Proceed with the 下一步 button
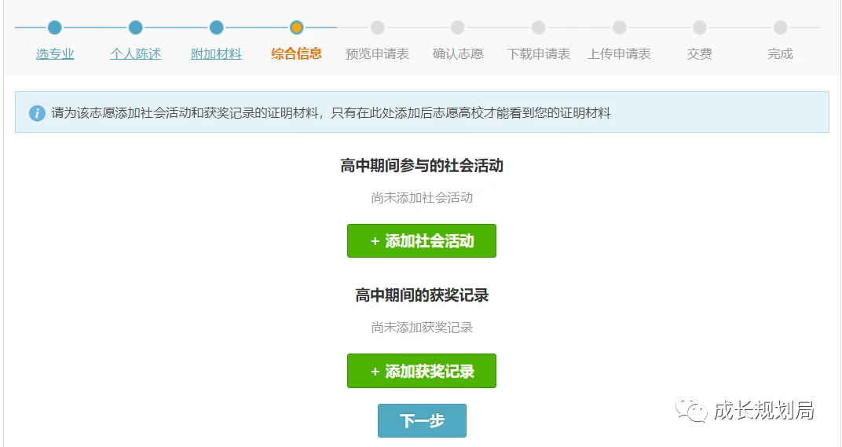 coord(422,420)
